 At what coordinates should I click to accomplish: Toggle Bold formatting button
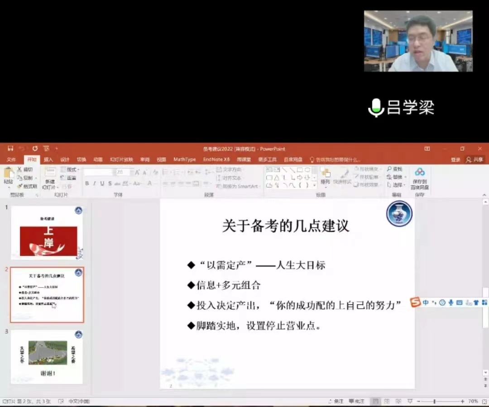[x=87, y=183]
